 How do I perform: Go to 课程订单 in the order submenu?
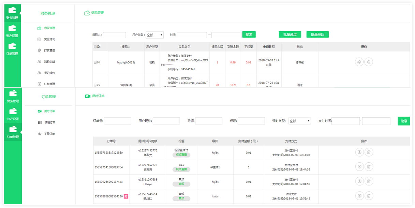[x=49, y=122]
